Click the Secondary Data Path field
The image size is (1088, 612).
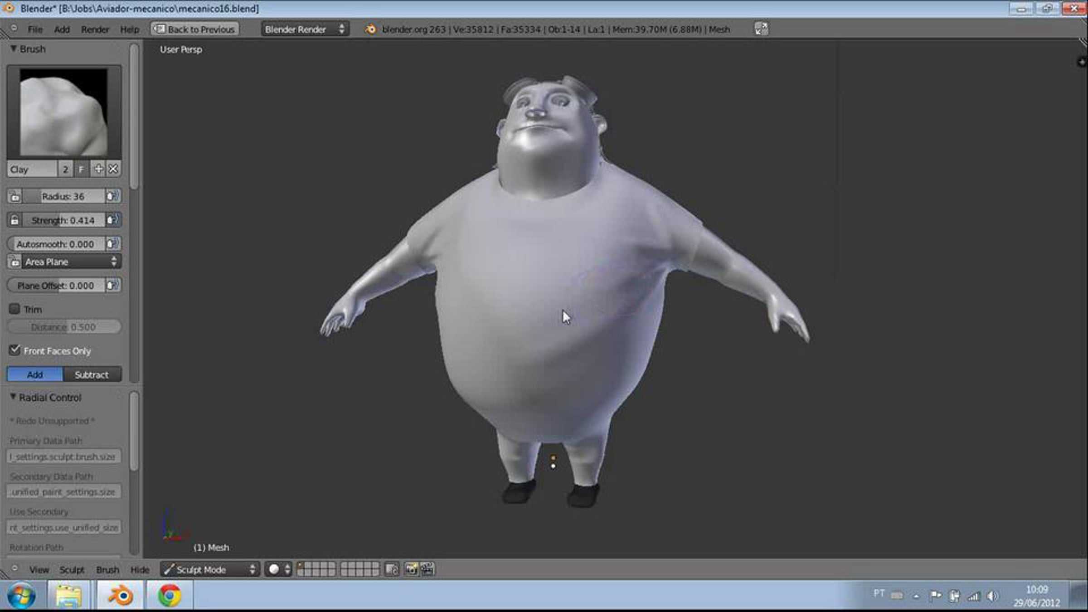click(64, 492)
